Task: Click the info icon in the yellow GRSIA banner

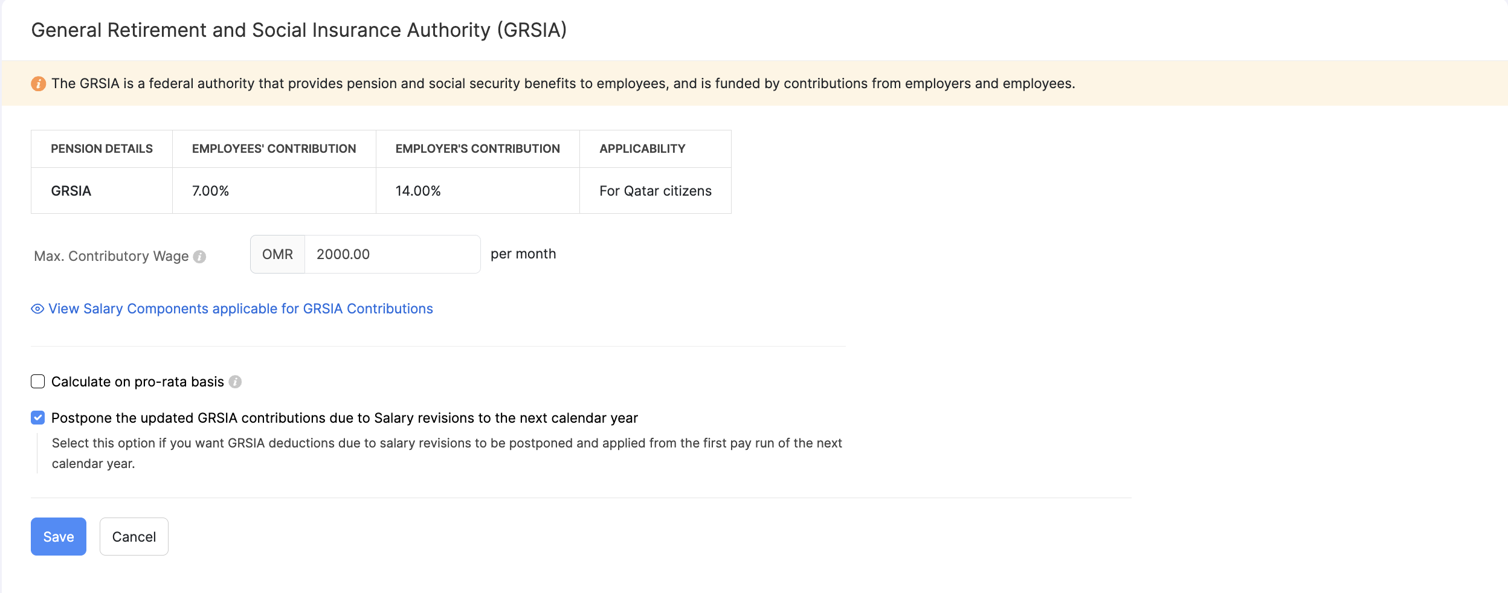Action: click(39, 84)
